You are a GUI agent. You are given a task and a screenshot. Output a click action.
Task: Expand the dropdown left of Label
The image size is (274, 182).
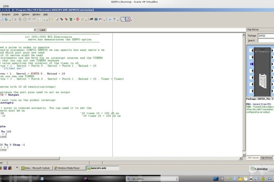35,30
